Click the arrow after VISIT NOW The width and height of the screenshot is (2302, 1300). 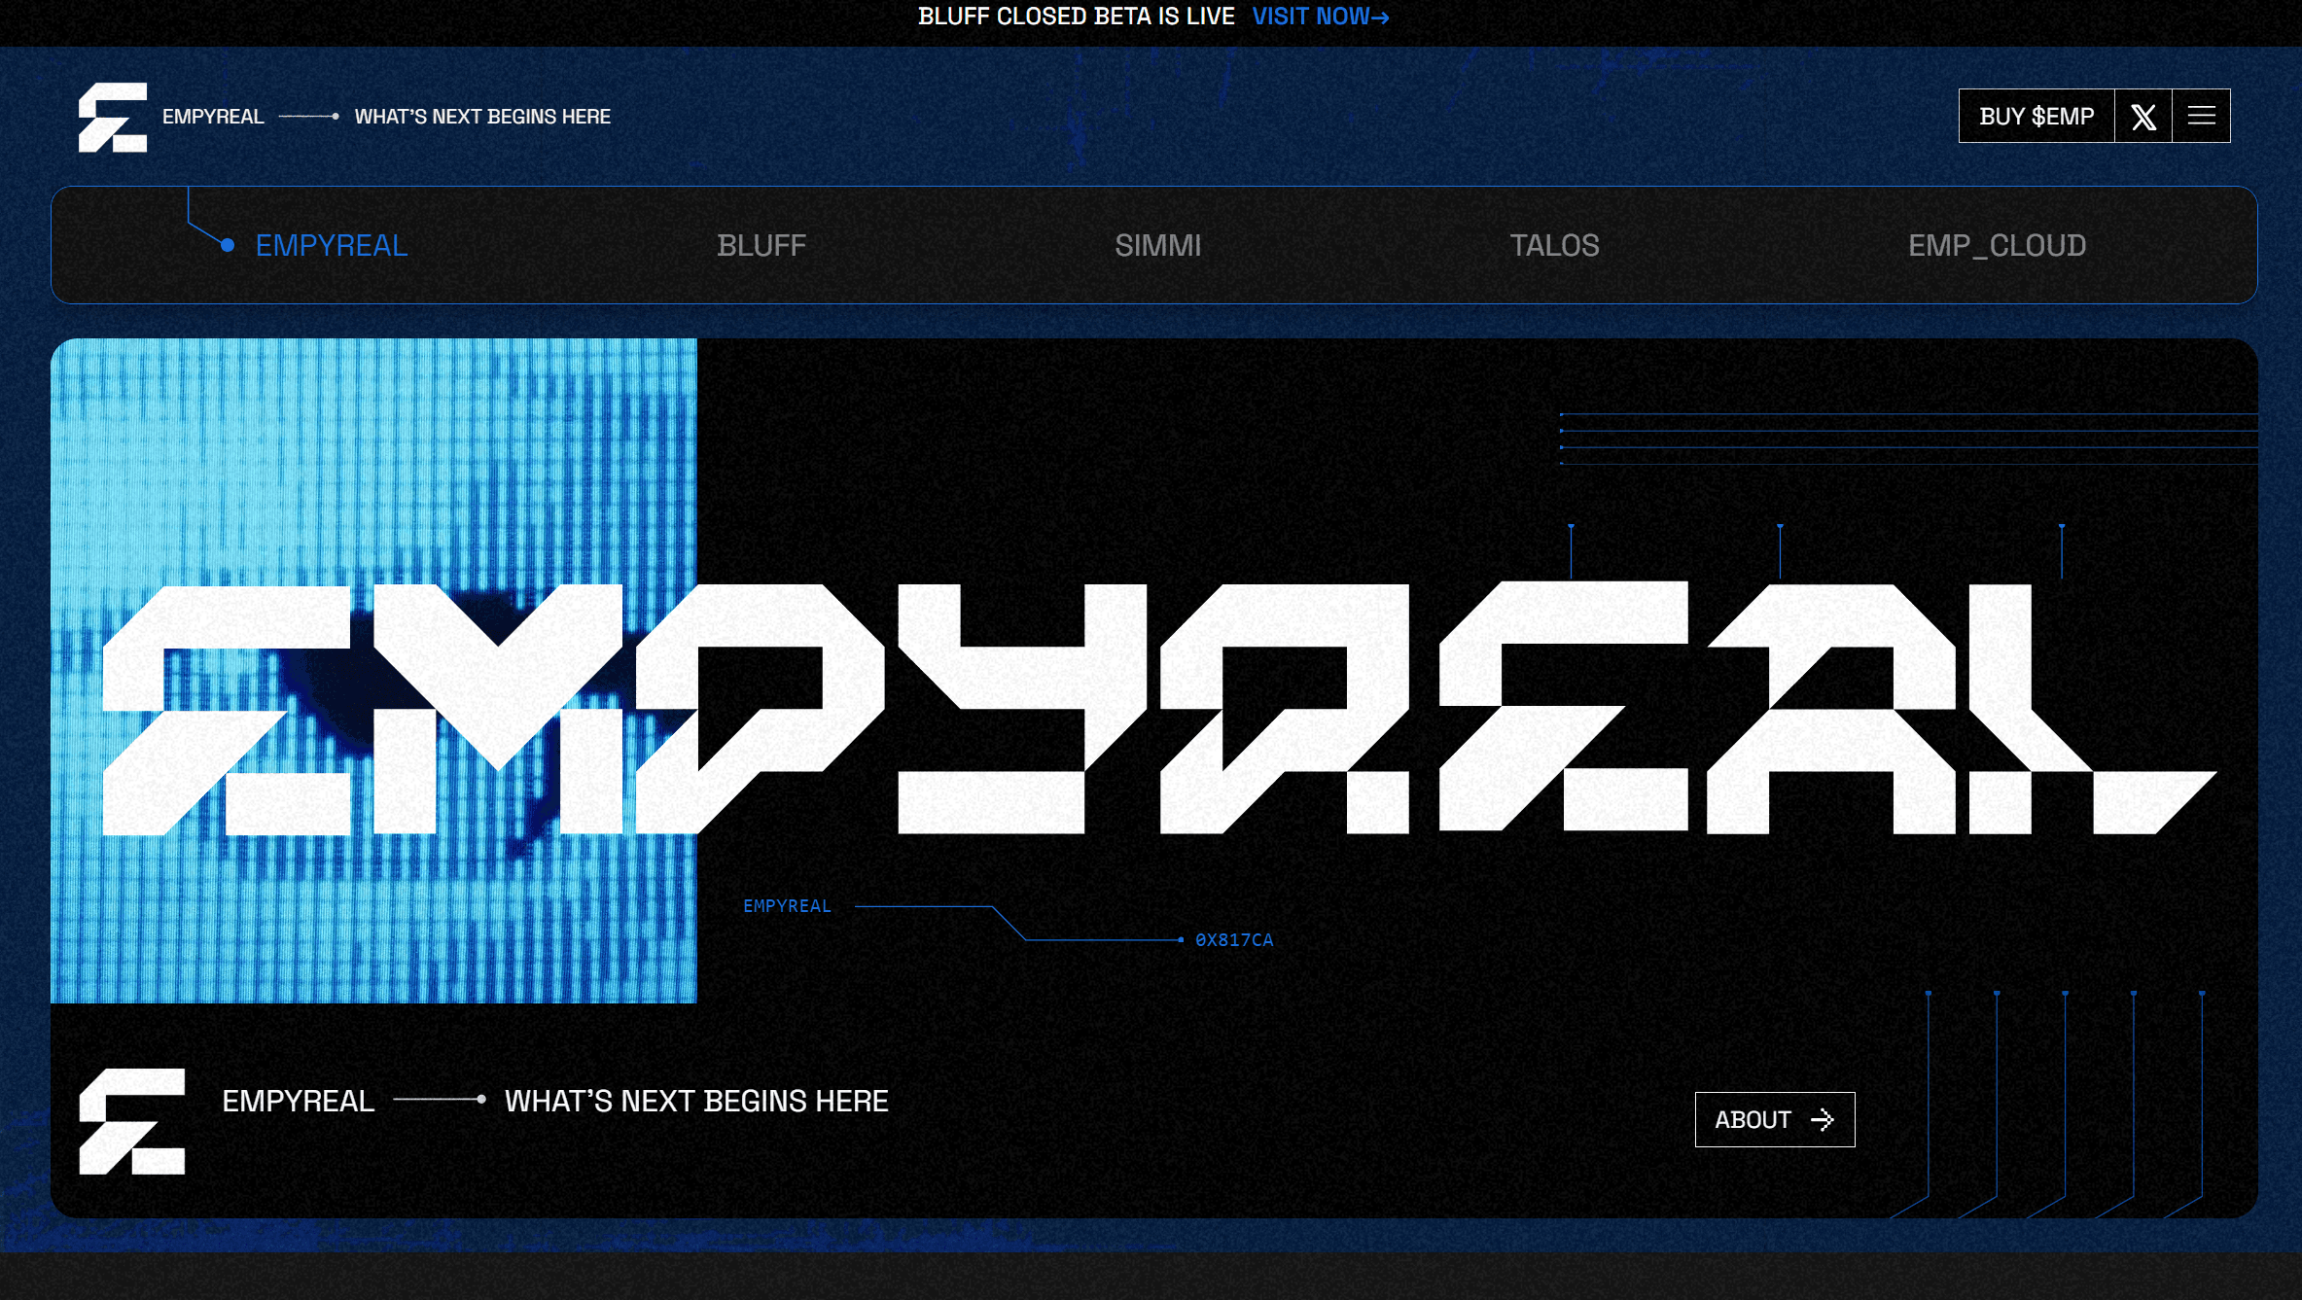(1381, 16)
